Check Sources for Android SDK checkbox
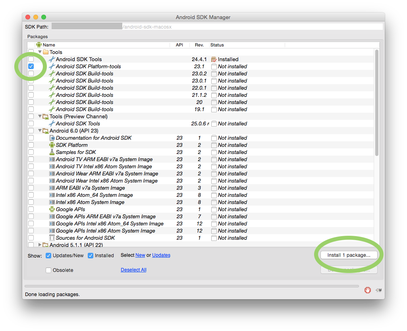Viewport: 407px width, 331px height. pos(31,238)
